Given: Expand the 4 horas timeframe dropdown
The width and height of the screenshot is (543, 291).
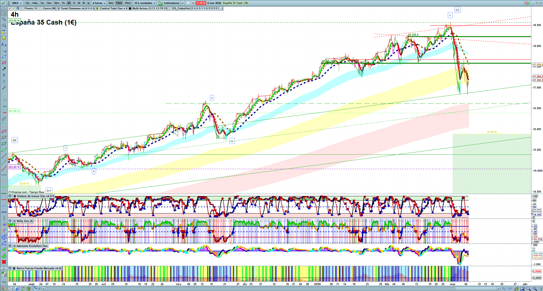Looking at the screenshot, I should pyautogui.click(x=99, y=3).
